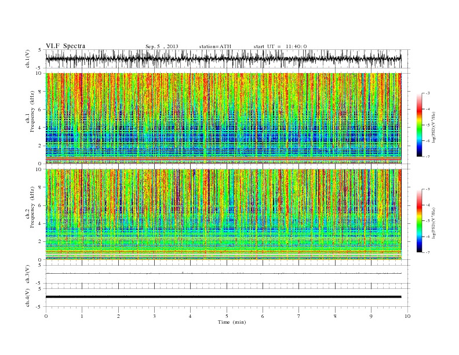Screen dimensions: 459x355
Task: Click "-3" on the upper colorbar scale
Action: point(427,93)
